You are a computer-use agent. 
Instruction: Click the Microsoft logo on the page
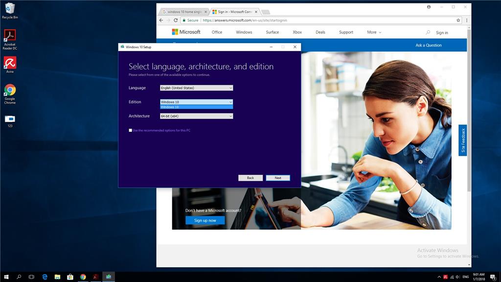(186, 32)
